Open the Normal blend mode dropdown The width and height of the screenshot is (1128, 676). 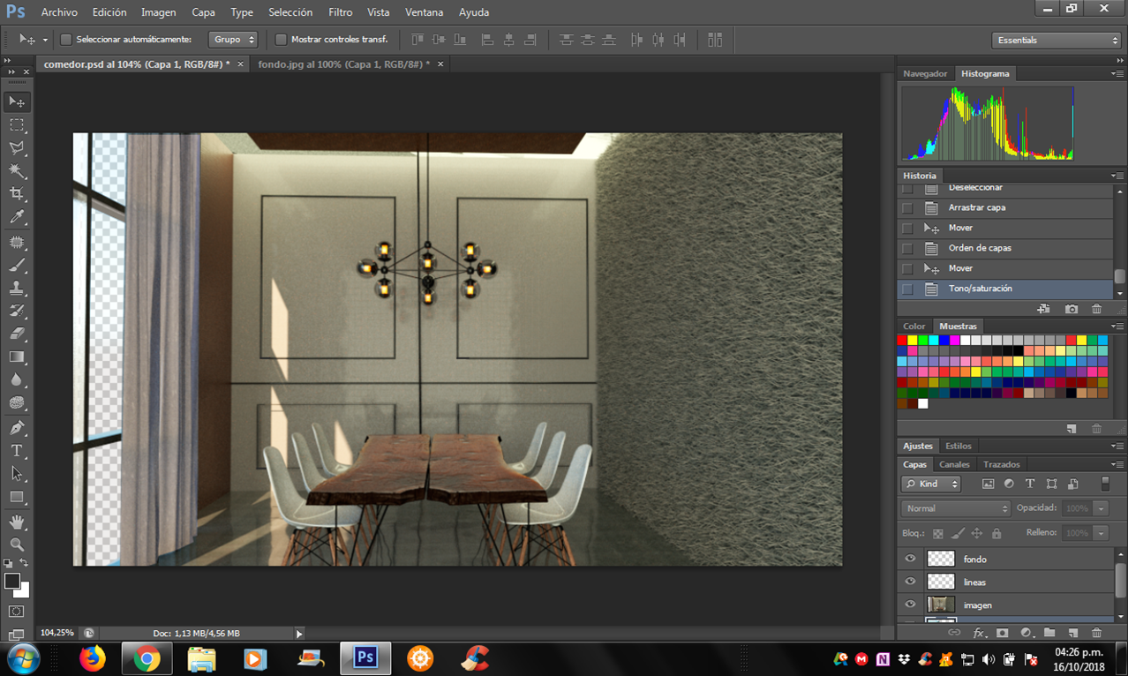point(956,508)
